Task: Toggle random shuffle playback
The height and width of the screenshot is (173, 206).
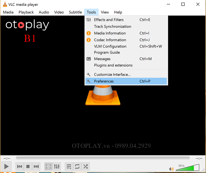Action: tap(85, 167)
